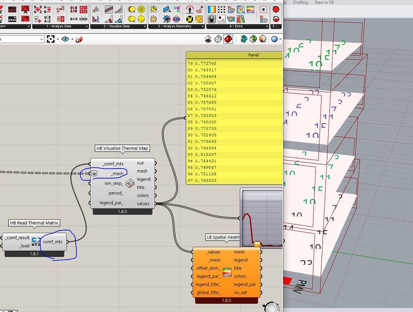Select the wireframe display mode icon in canvas toolbar

tap(219, 39)
